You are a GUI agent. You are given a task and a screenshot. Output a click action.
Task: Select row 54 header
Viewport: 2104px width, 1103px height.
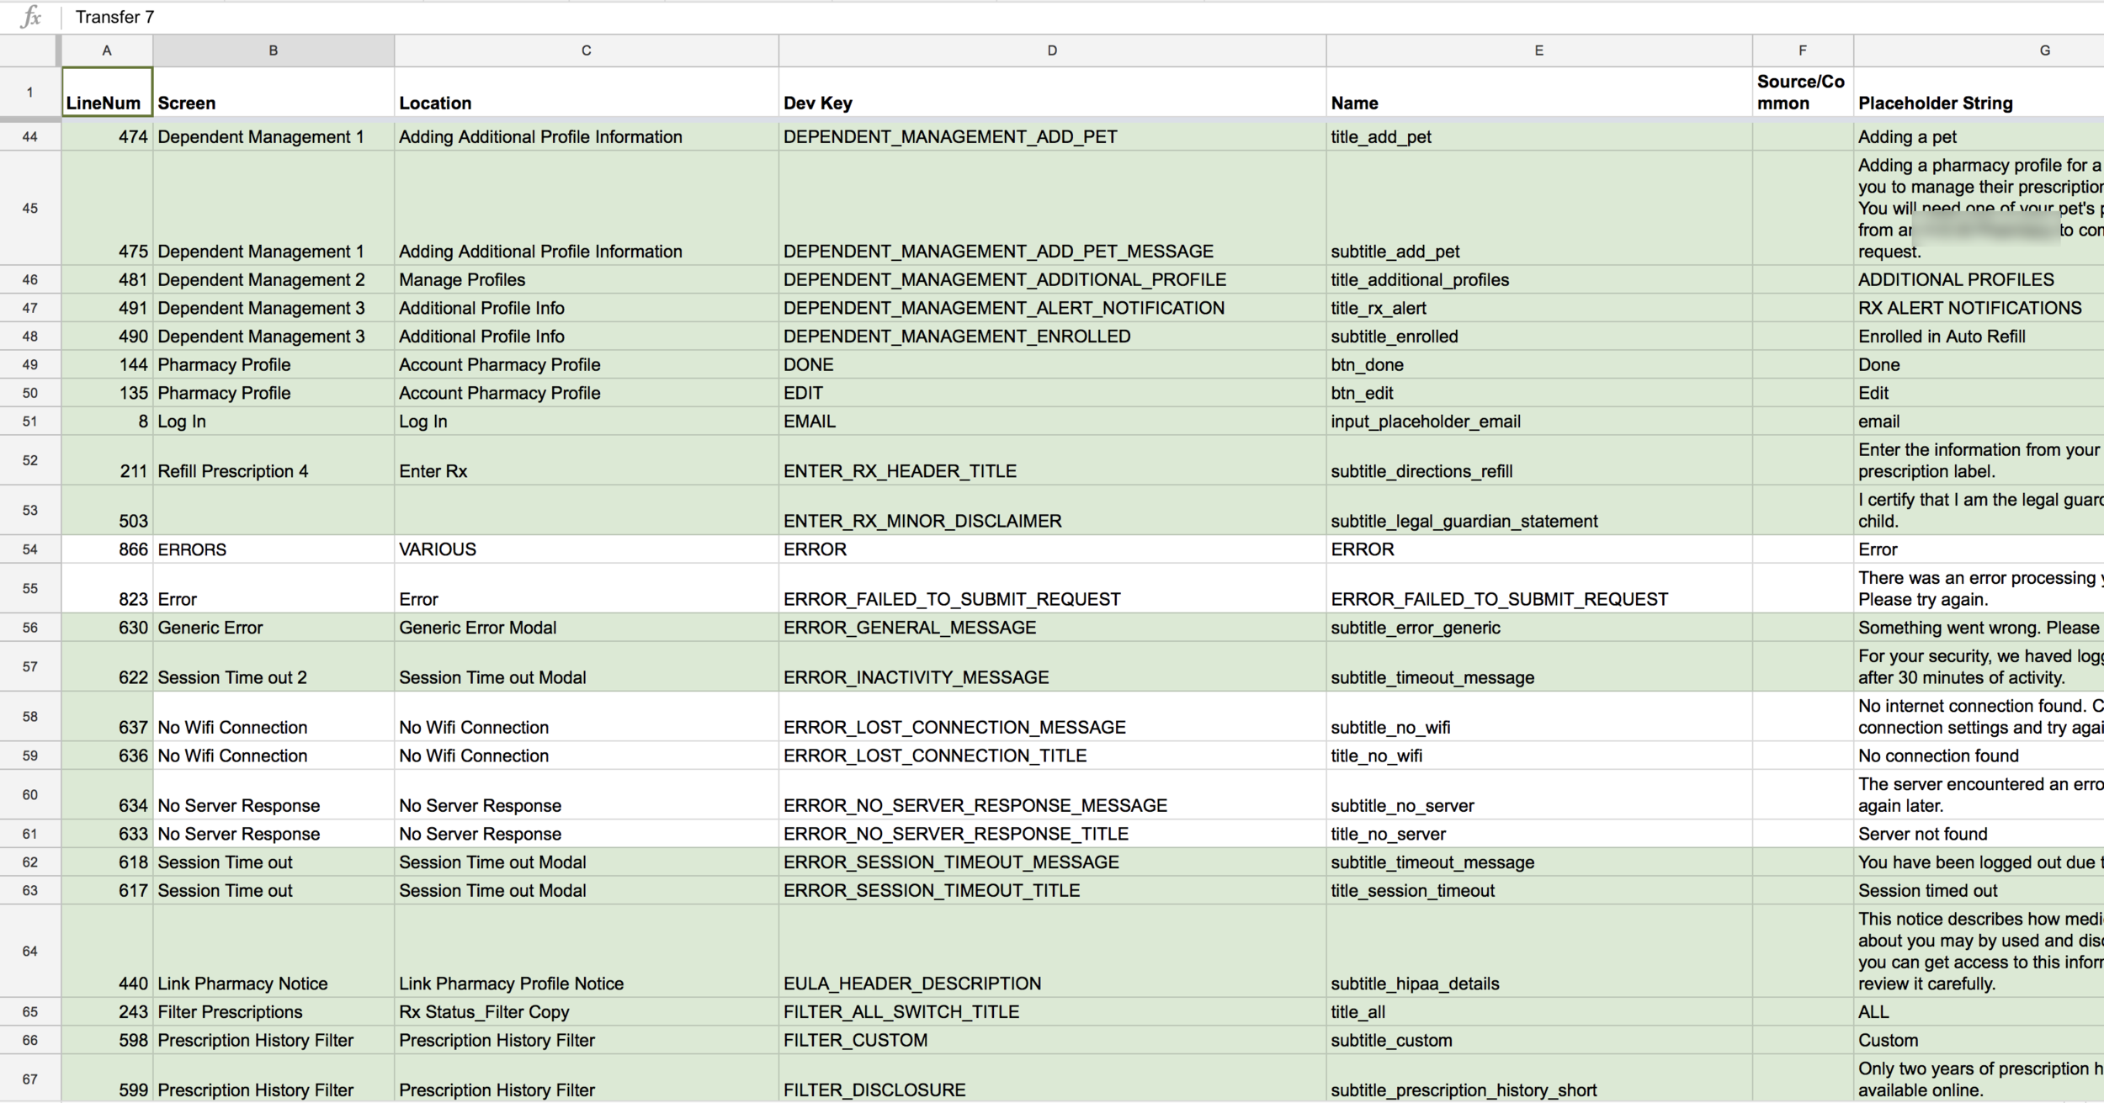pos(30,549)
